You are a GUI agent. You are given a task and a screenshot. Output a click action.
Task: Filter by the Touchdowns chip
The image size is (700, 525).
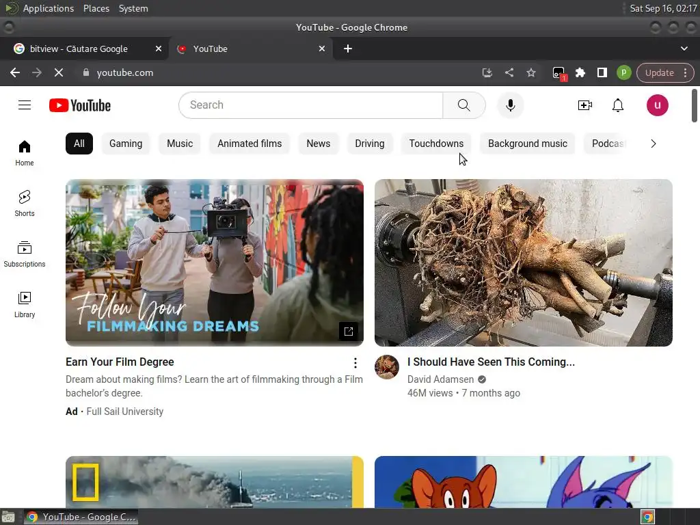pyautogui.click(x=436, y=144)
